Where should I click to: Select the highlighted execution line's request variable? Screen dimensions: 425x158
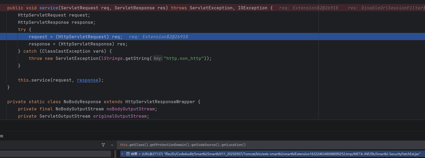[x=38, y=37]
